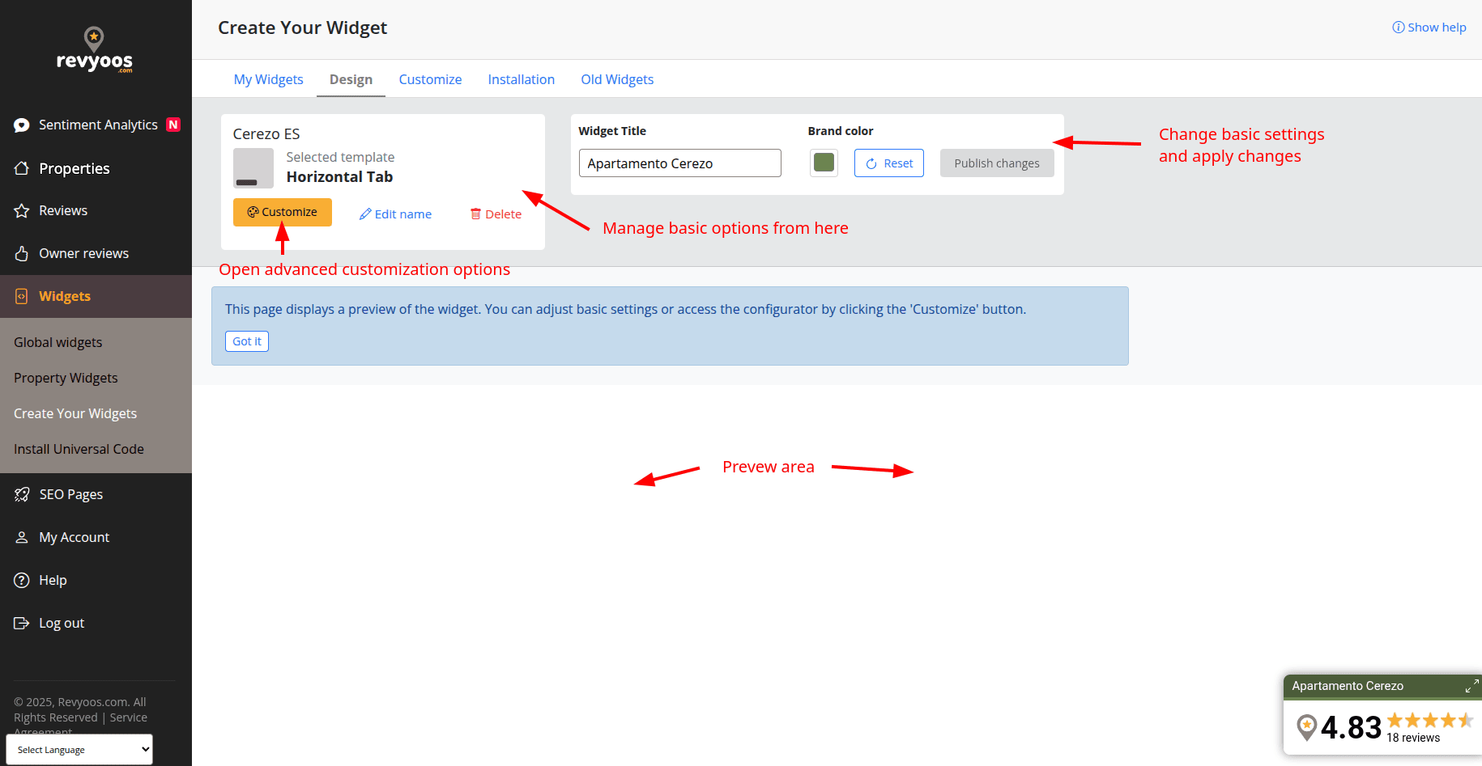Click the SEO Pages rocket icon
This screenshot has width=1482, height=766.
tap(22, 494)
